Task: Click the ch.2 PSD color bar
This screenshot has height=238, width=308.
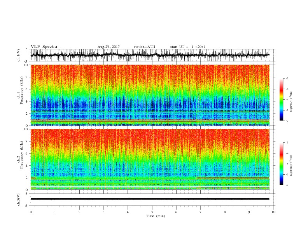Action: [281, 164]
